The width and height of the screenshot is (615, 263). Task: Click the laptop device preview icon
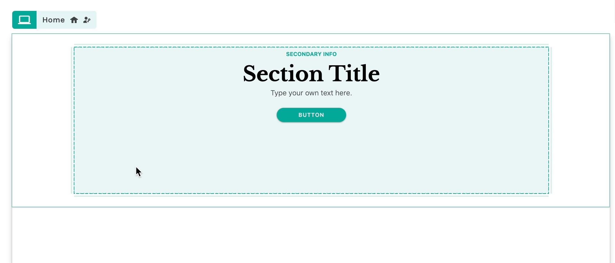[x=24, y=20]
